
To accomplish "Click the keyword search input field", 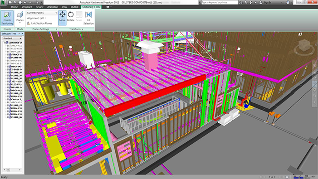I will (220, 2).
